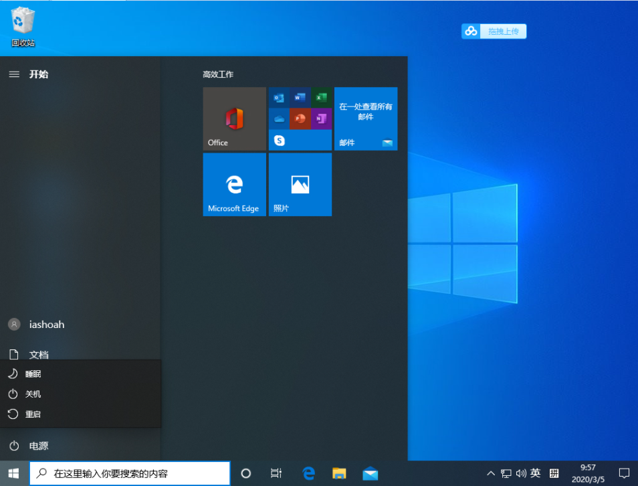Click the taskbar search box
Viewport: 638px width, 486px height.
[x=130, y=473]
